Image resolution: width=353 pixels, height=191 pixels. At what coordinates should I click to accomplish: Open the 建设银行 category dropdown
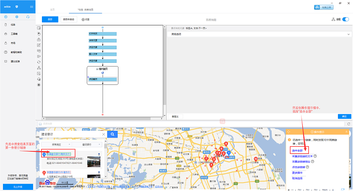point(87,144)
